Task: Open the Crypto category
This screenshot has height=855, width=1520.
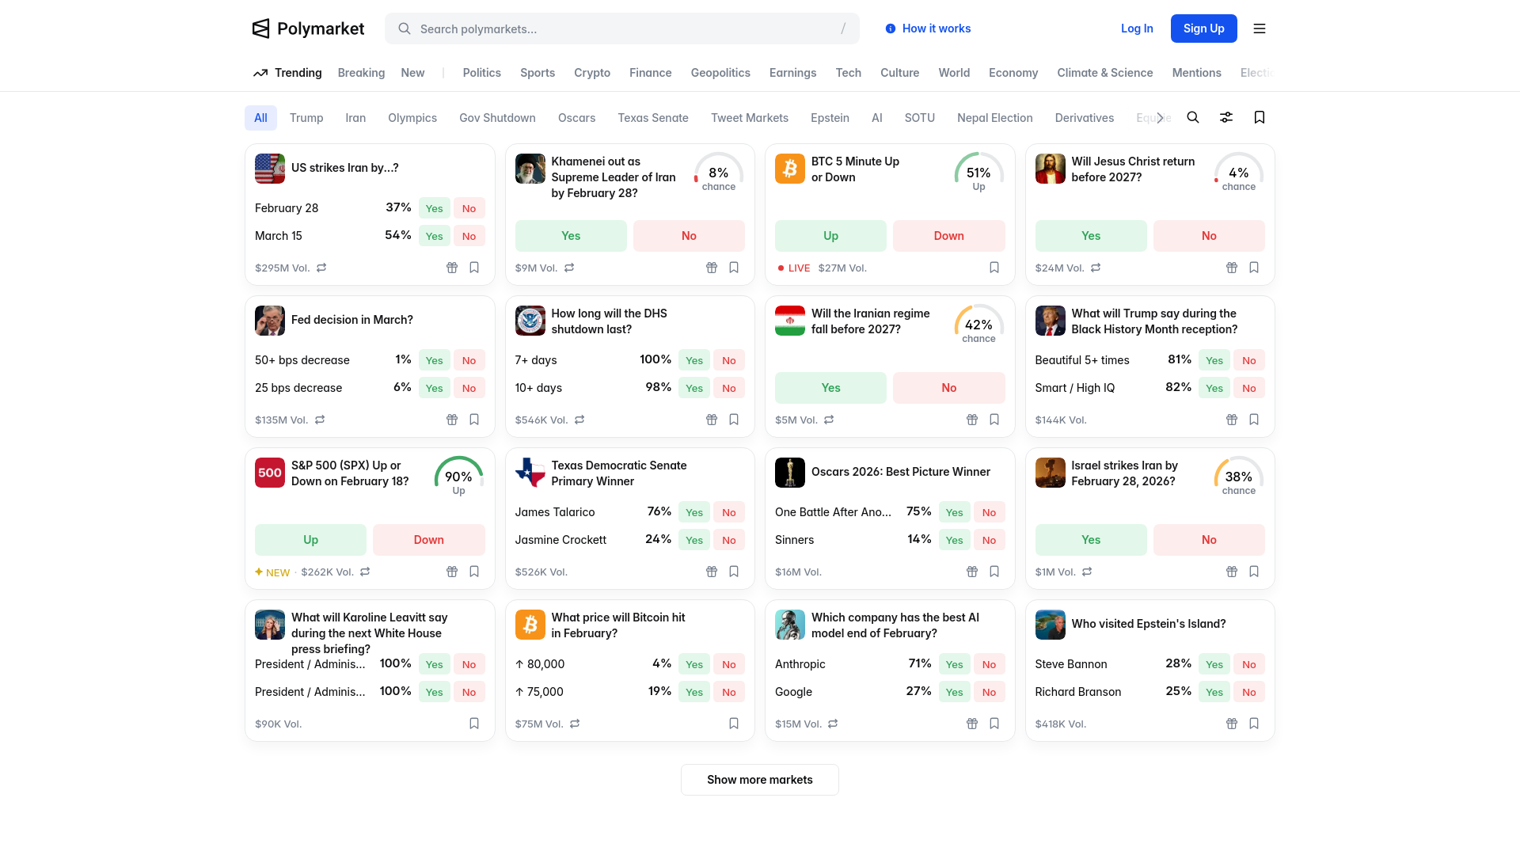Action: click(592, 73)
